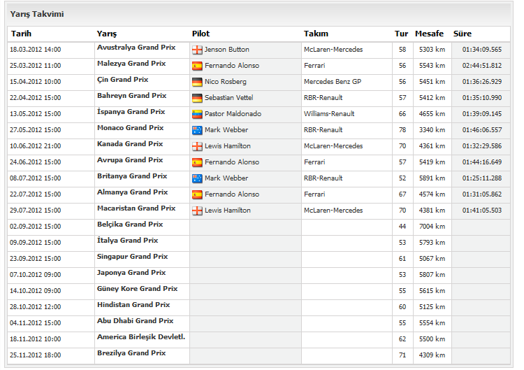Click the Süre column header
The height and width of the screenshot is (370, 524).
(463, 34)
